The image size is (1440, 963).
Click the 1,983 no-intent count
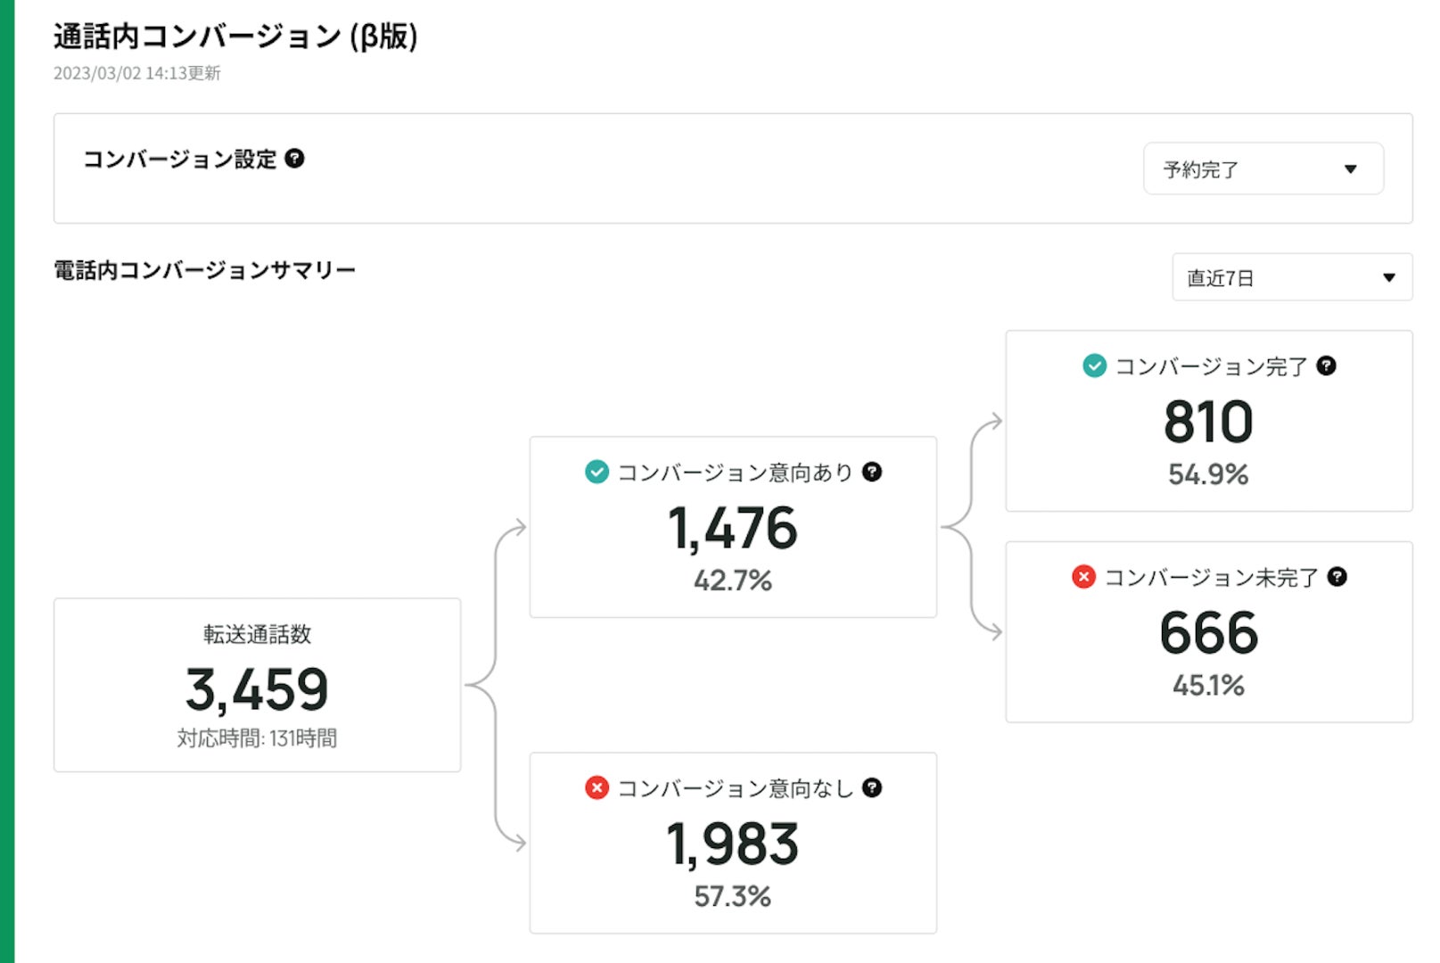coord(732,844)
